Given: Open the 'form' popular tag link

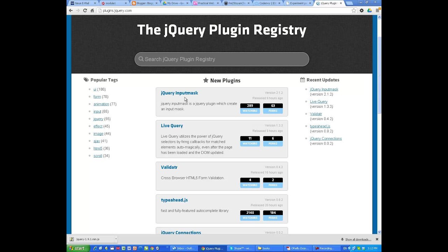Looking at the screenshot, I should [x=97, y=97].
